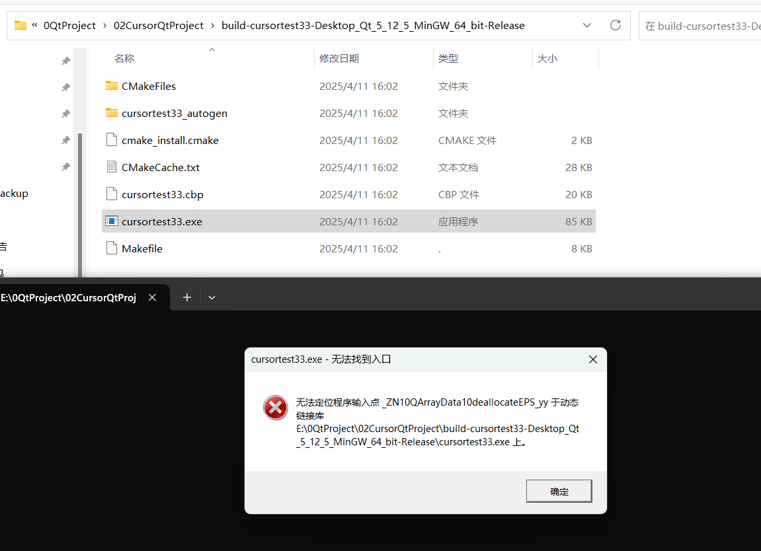Click the Makefile file icon
The image size is (761, 551).
(x=112, y=248)
